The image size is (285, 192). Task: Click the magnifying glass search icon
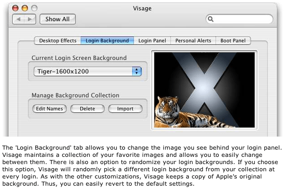211,19
